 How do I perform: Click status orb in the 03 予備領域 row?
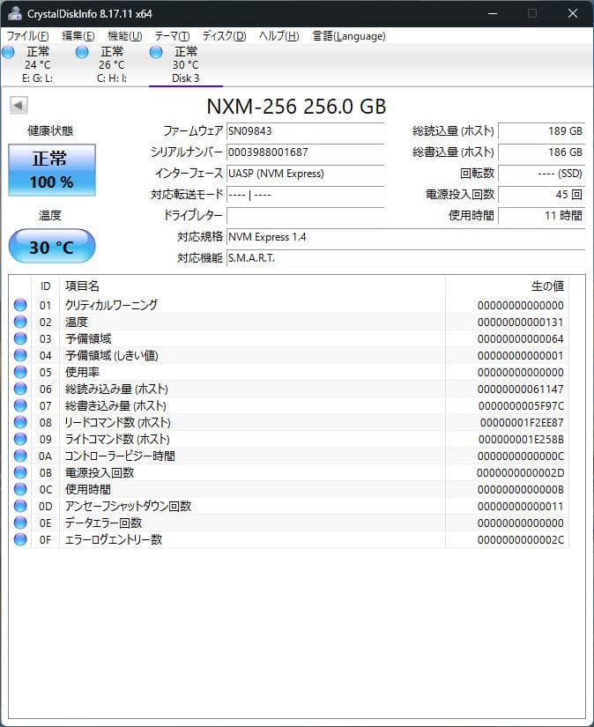coord(20,338)
